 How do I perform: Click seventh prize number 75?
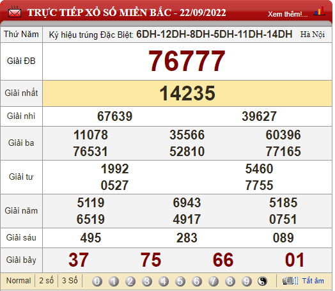click(151, 260)
